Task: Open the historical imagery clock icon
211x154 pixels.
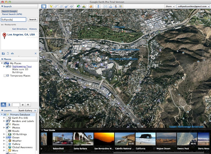Action: tap(79, 6)
